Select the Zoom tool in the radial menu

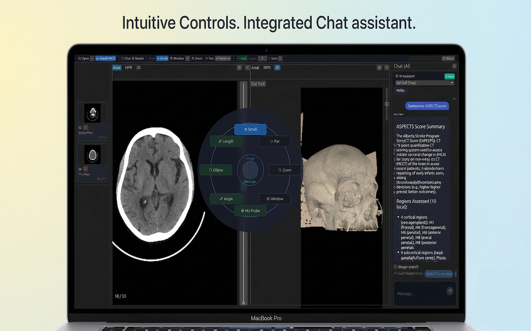point(283,170)
